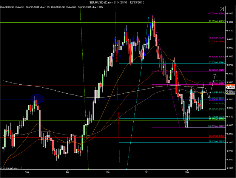Click the 1.4300 price axis label
Viewport: 236px width, 178px height.
point(230,14)
